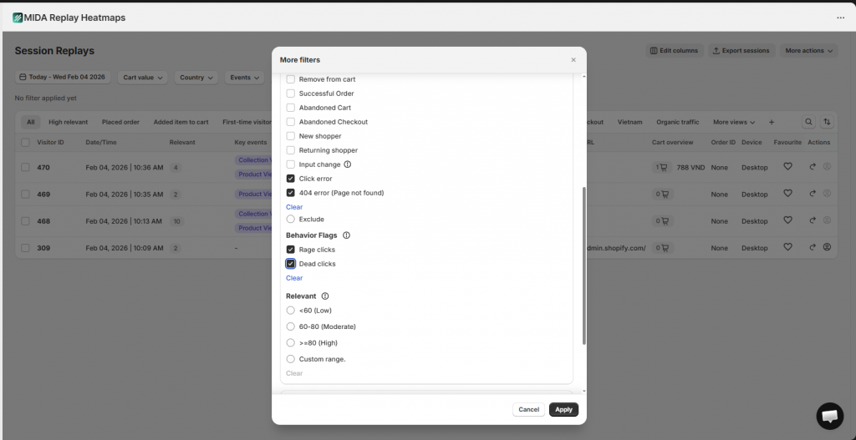Open the Country filter dropdown
This screenshot has width=856, height=440.
point(196,78)
